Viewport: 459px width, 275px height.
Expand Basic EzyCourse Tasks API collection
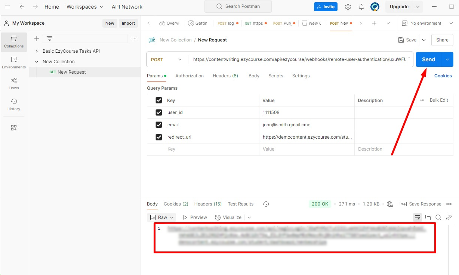37,51
